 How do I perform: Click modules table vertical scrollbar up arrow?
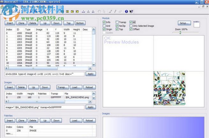(94, 29)
